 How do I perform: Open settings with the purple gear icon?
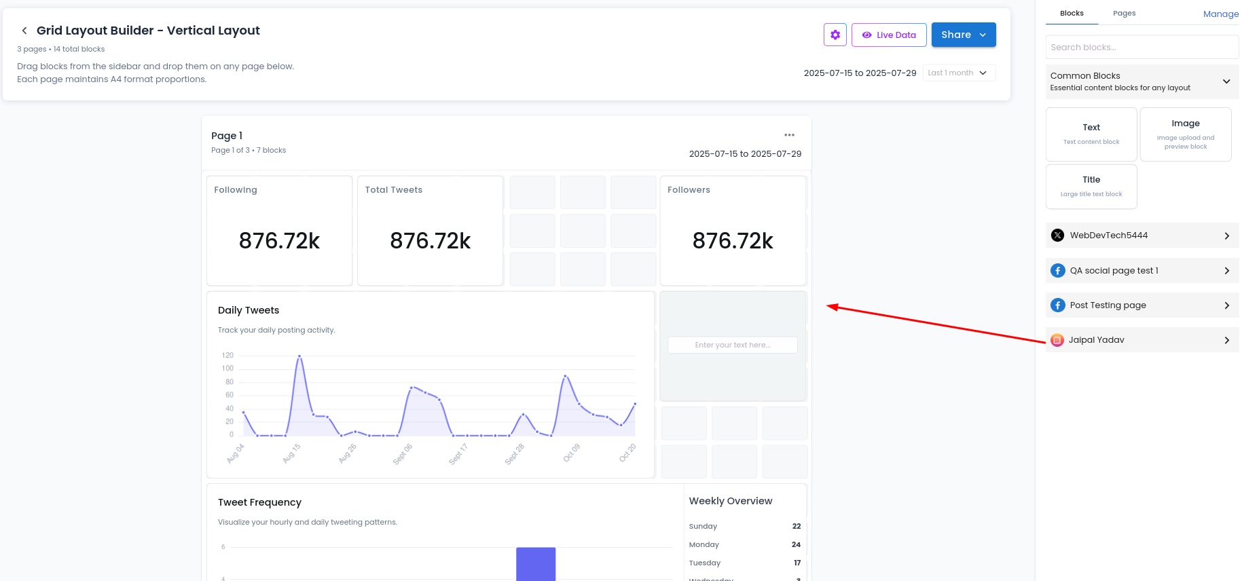(835, 35)
